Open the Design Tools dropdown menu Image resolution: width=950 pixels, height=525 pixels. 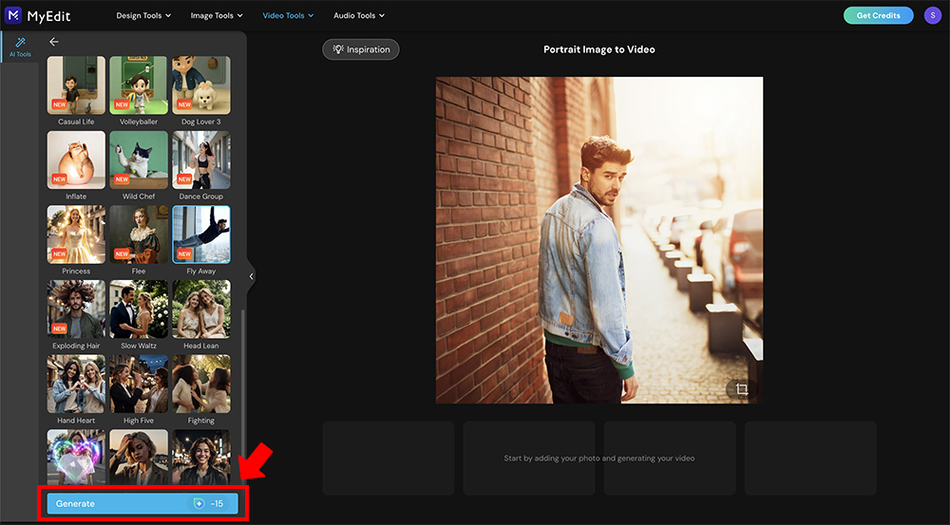pos(143,16)
